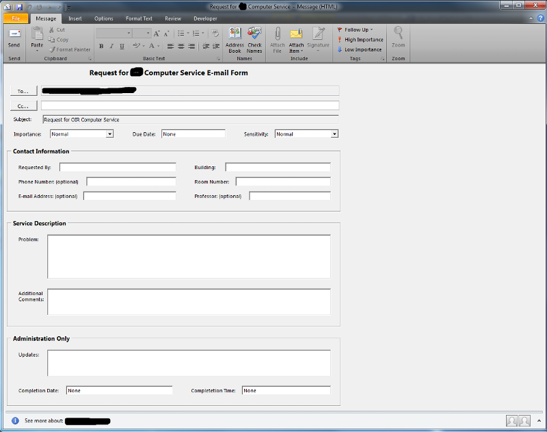Click the Attach Item icon
This screenshot has height=432, width=547.
click(x=296, y=34)
